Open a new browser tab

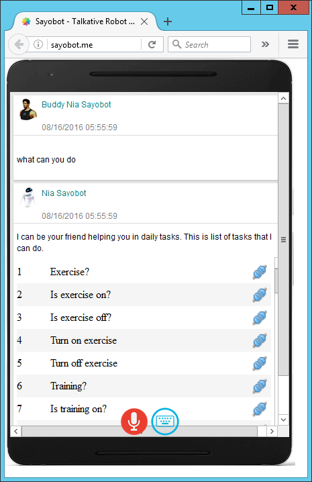pyautogui.click(x=168, y=21)
